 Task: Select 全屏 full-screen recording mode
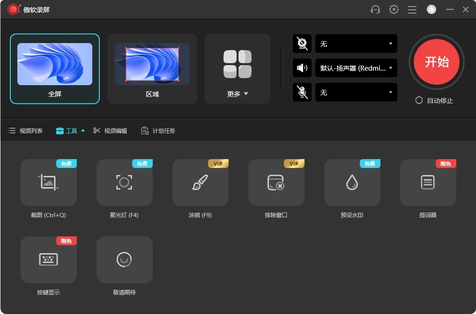point(55,69)
